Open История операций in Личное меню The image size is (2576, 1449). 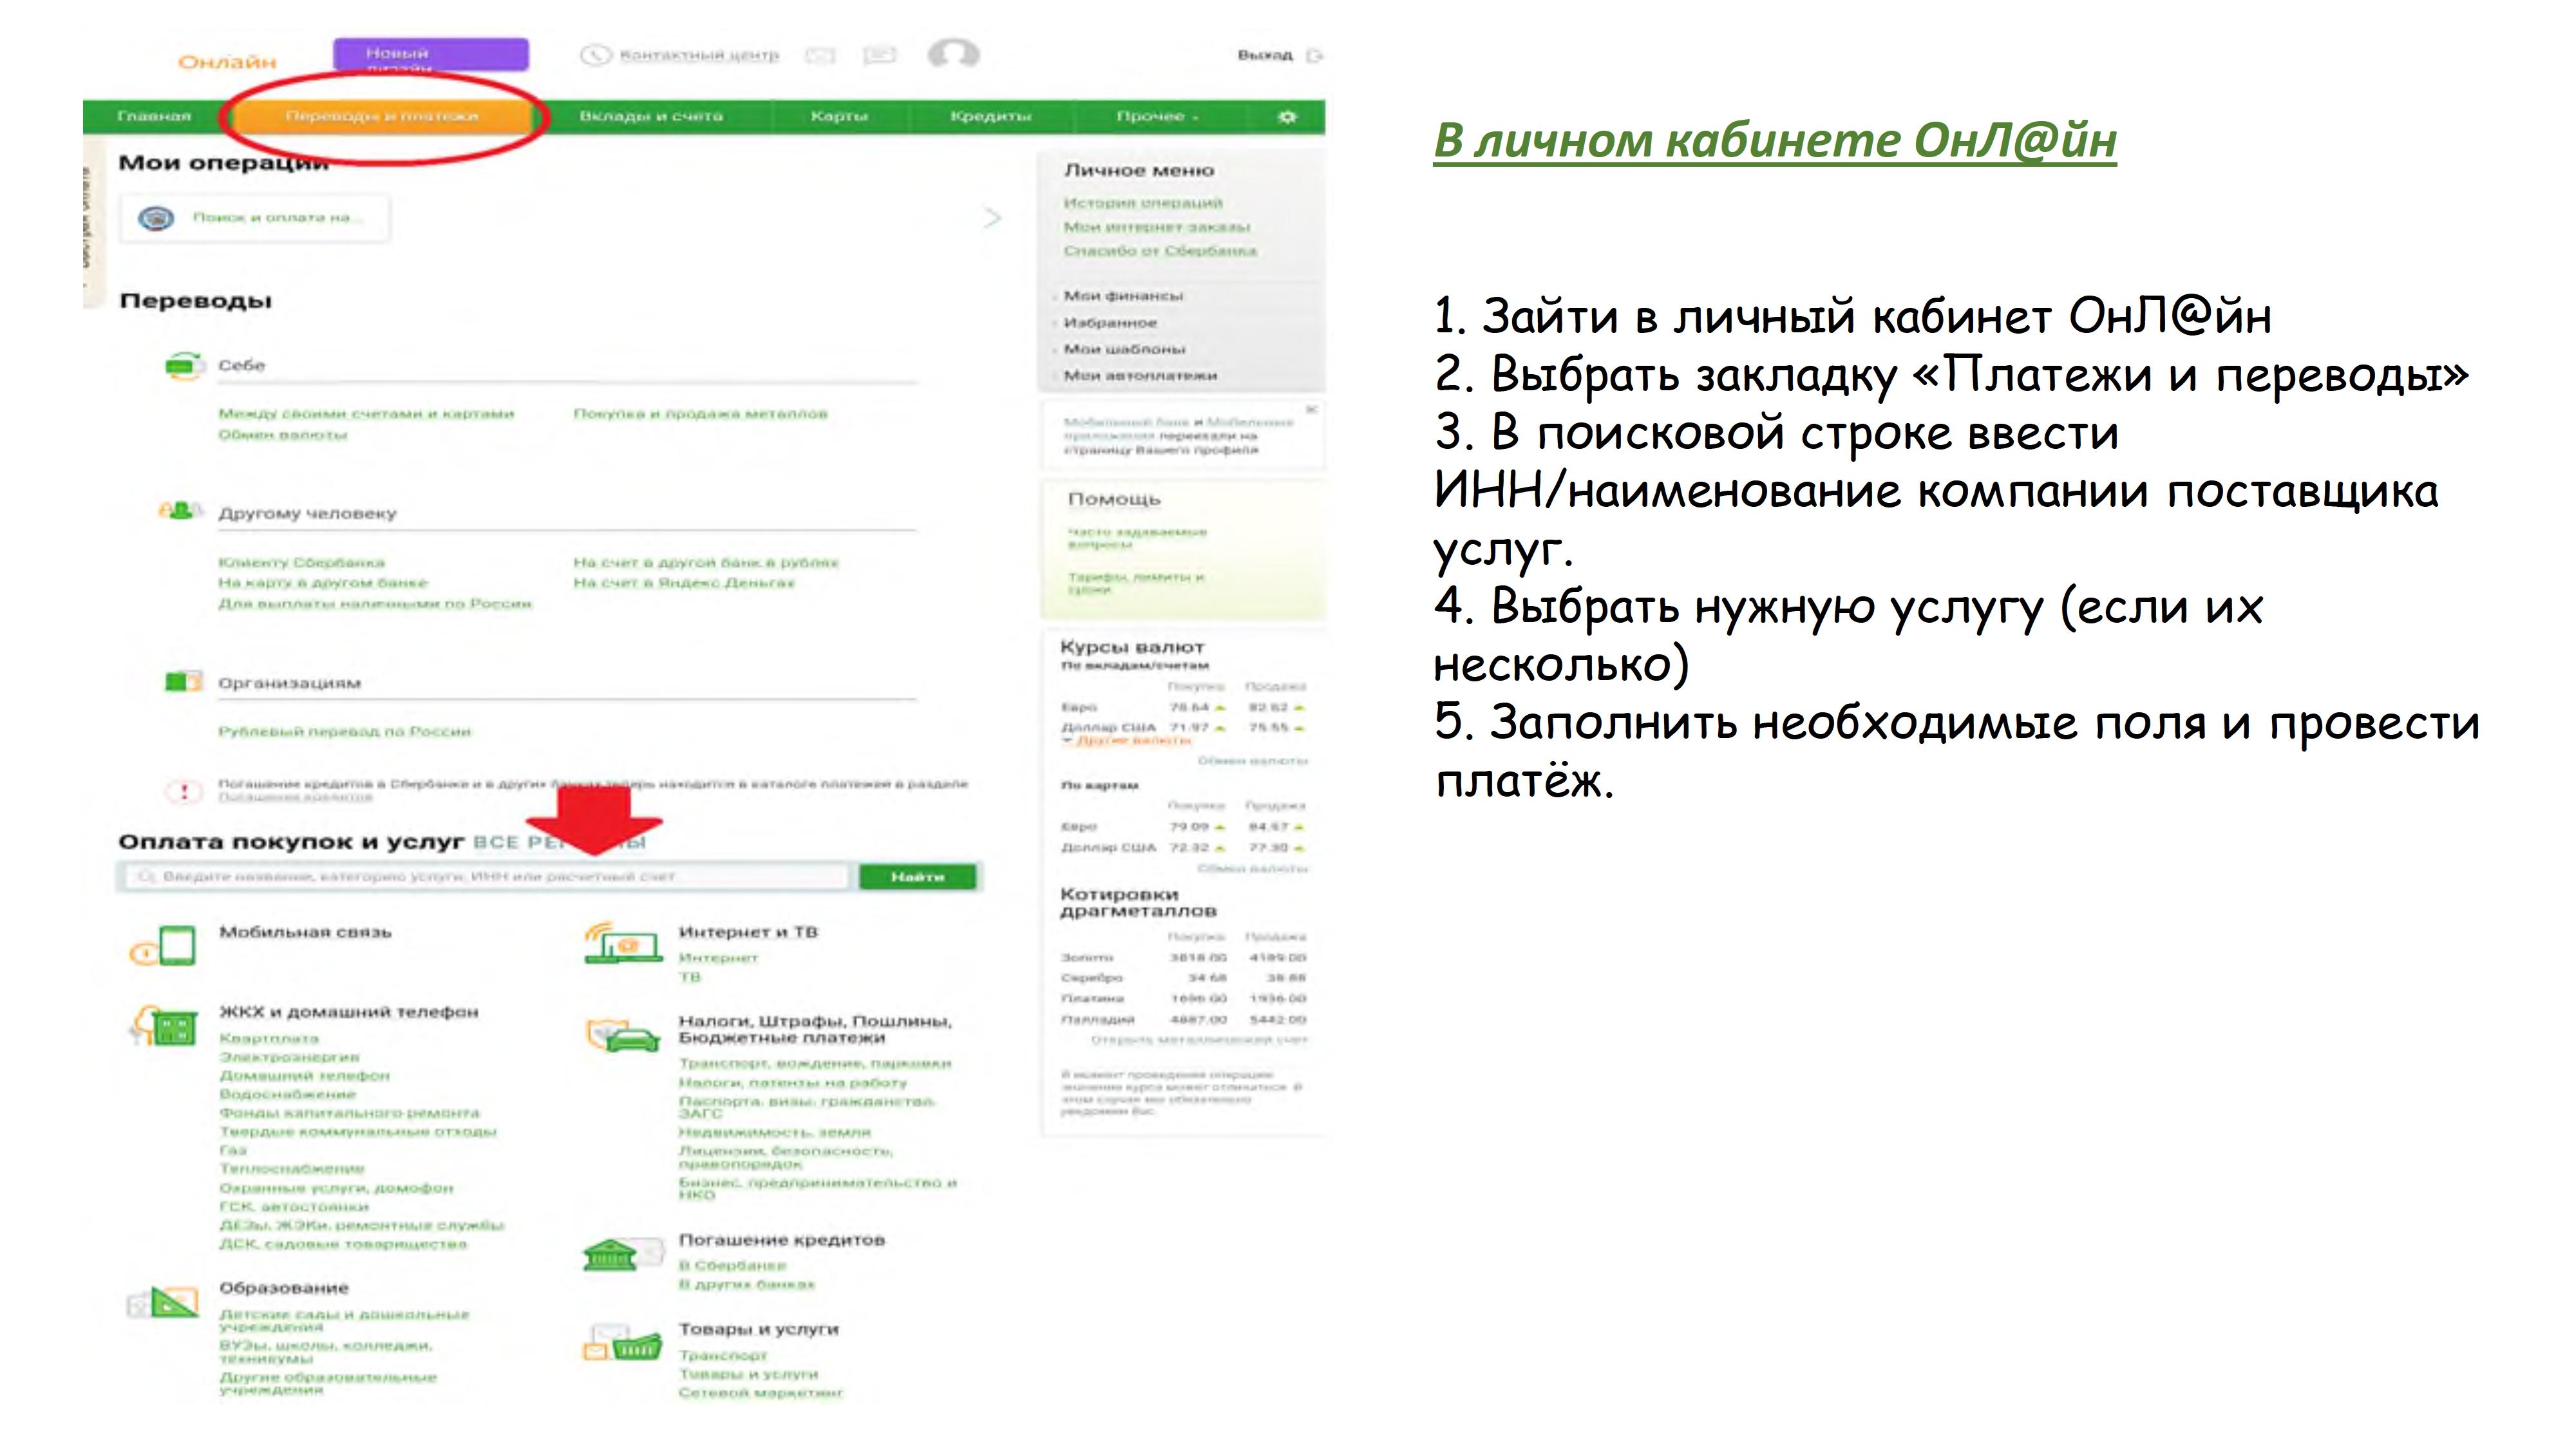click(1143, 203)
